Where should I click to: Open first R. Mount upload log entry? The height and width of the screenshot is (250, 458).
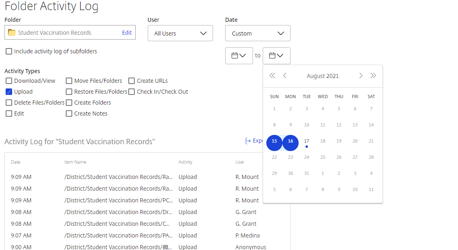[x=135, y=177]
